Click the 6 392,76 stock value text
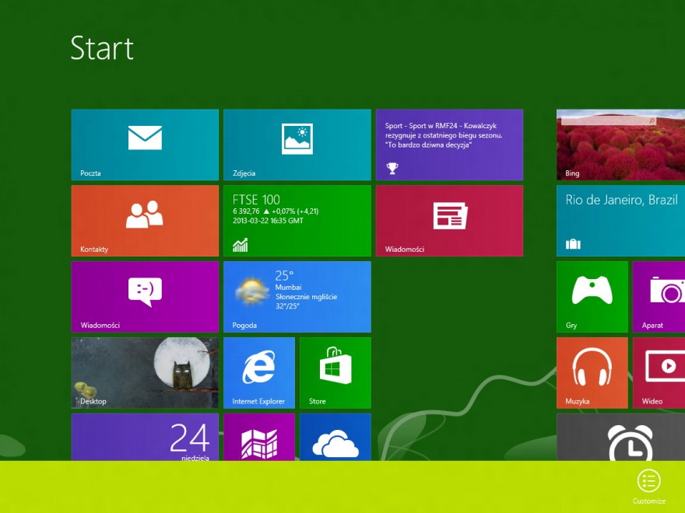 [246, 211]
